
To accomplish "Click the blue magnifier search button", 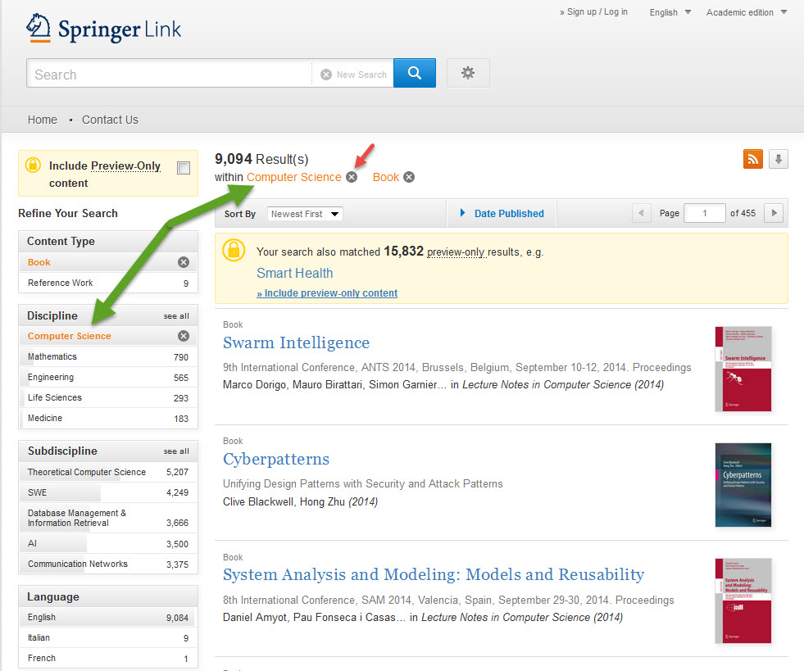I will 415,73.
